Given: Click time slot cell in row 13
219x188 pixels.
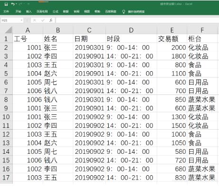Looking at the screenshot, I should 131,143.
